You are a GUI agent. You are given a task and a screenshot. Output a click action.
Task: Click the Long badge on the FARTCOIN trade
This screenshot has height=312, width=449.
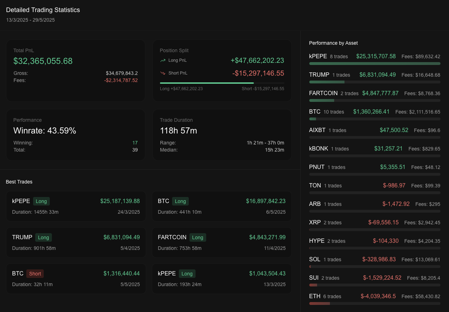coord(198,237)
